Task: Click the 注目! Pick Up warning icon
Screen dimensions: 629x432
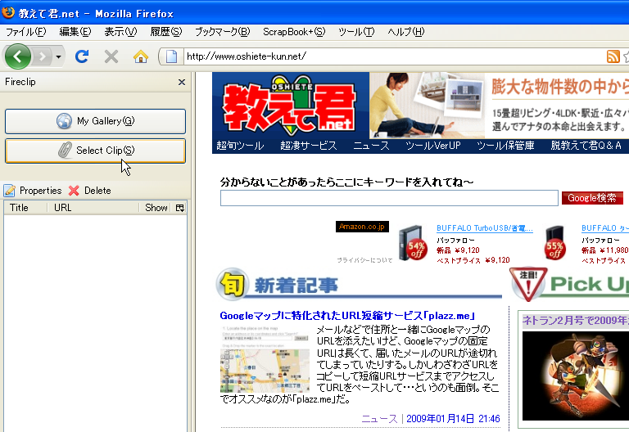Action: point(528,284)
